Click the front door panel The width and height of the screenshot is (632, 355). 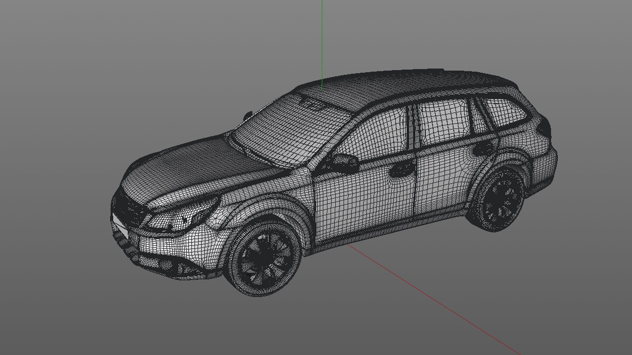[x=362, y=201]
